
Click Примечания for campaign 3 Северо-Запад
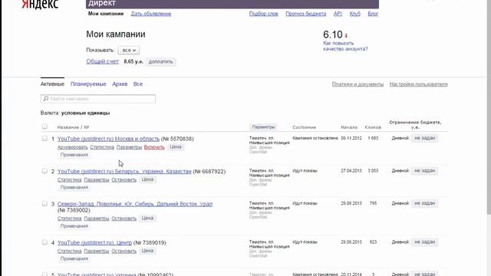click(x=74, y=226)
